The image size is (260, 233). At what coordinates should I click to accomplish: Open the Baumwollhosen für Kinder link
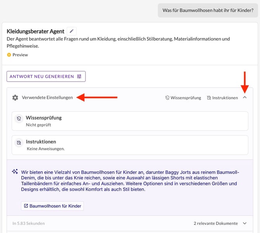[55, 206]
